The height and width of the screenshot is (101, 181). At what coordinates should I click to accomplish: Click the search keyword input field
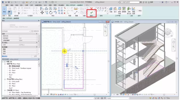tap(129, 2)
